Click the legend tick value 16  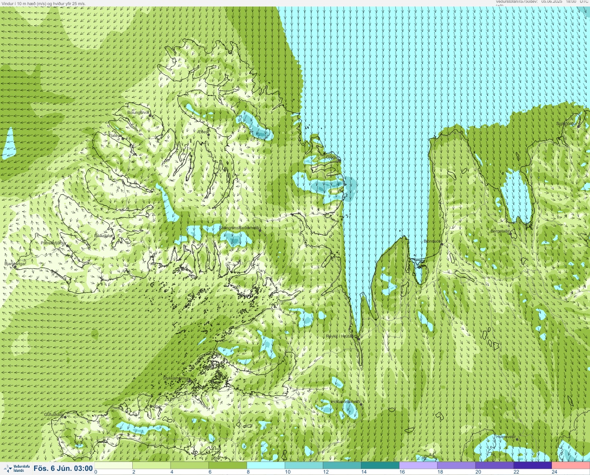(402, 472)
